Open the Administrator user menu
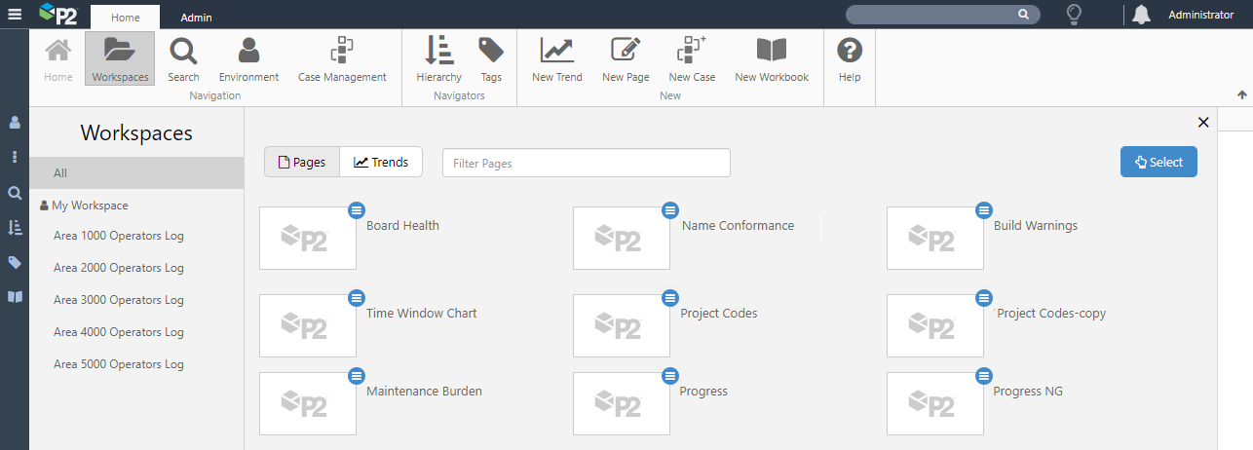1253x450 pixels. click(1200, 15)
